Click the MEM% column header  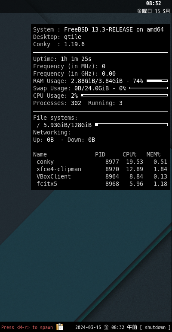[154, 155]
